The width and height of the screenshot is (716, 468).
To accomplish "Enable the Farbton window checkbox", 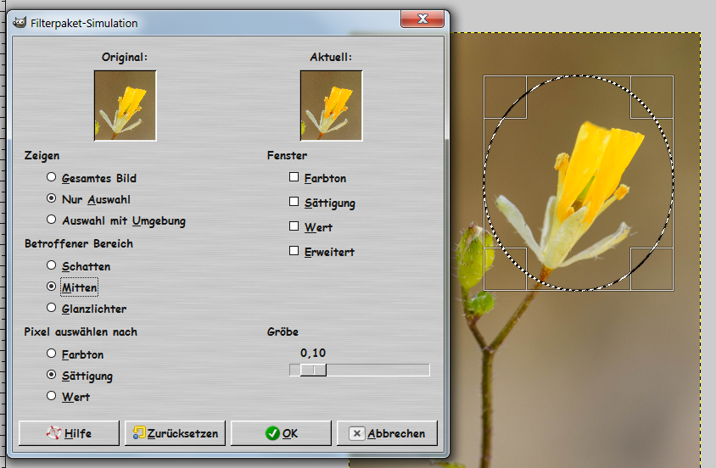I will pos(294,177).
